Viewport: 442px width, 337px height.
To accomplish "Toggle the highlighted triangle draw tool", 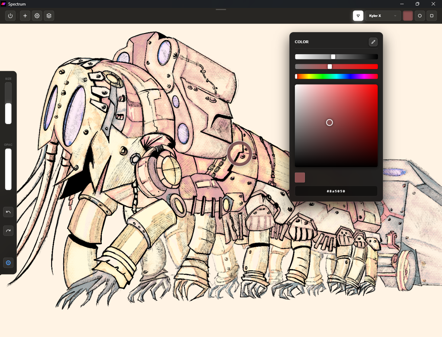I will [x=358, y=16].
